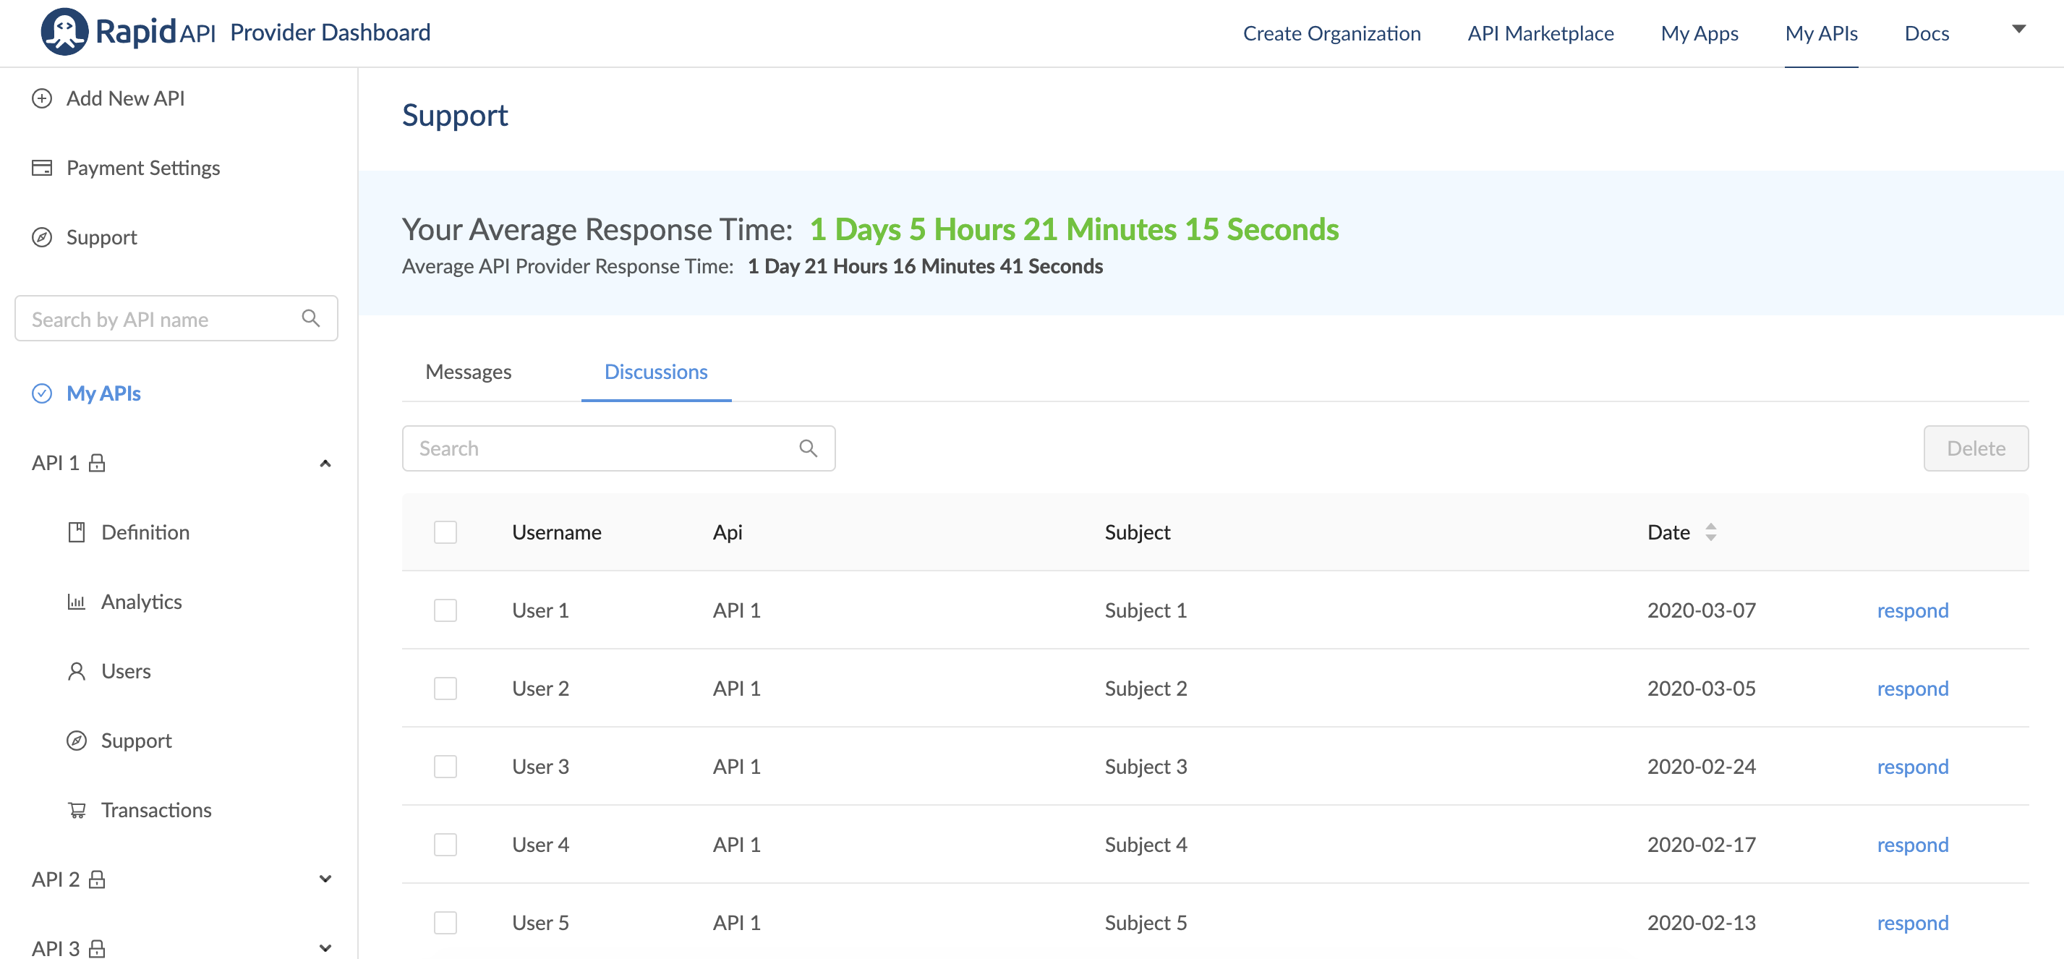The image size is (2064, 959).
Task: Switch to the Messages tab
Action: tap(468, 372)
